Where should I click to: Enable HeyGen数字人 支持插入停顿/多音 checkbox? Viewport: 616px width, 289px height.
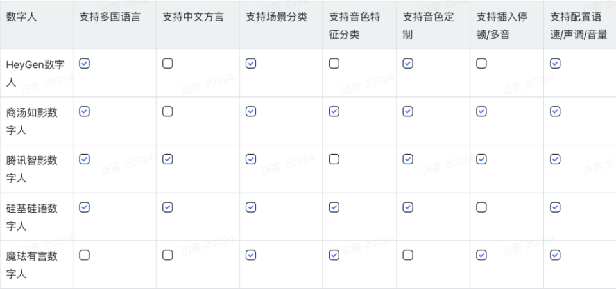(482, 64)
